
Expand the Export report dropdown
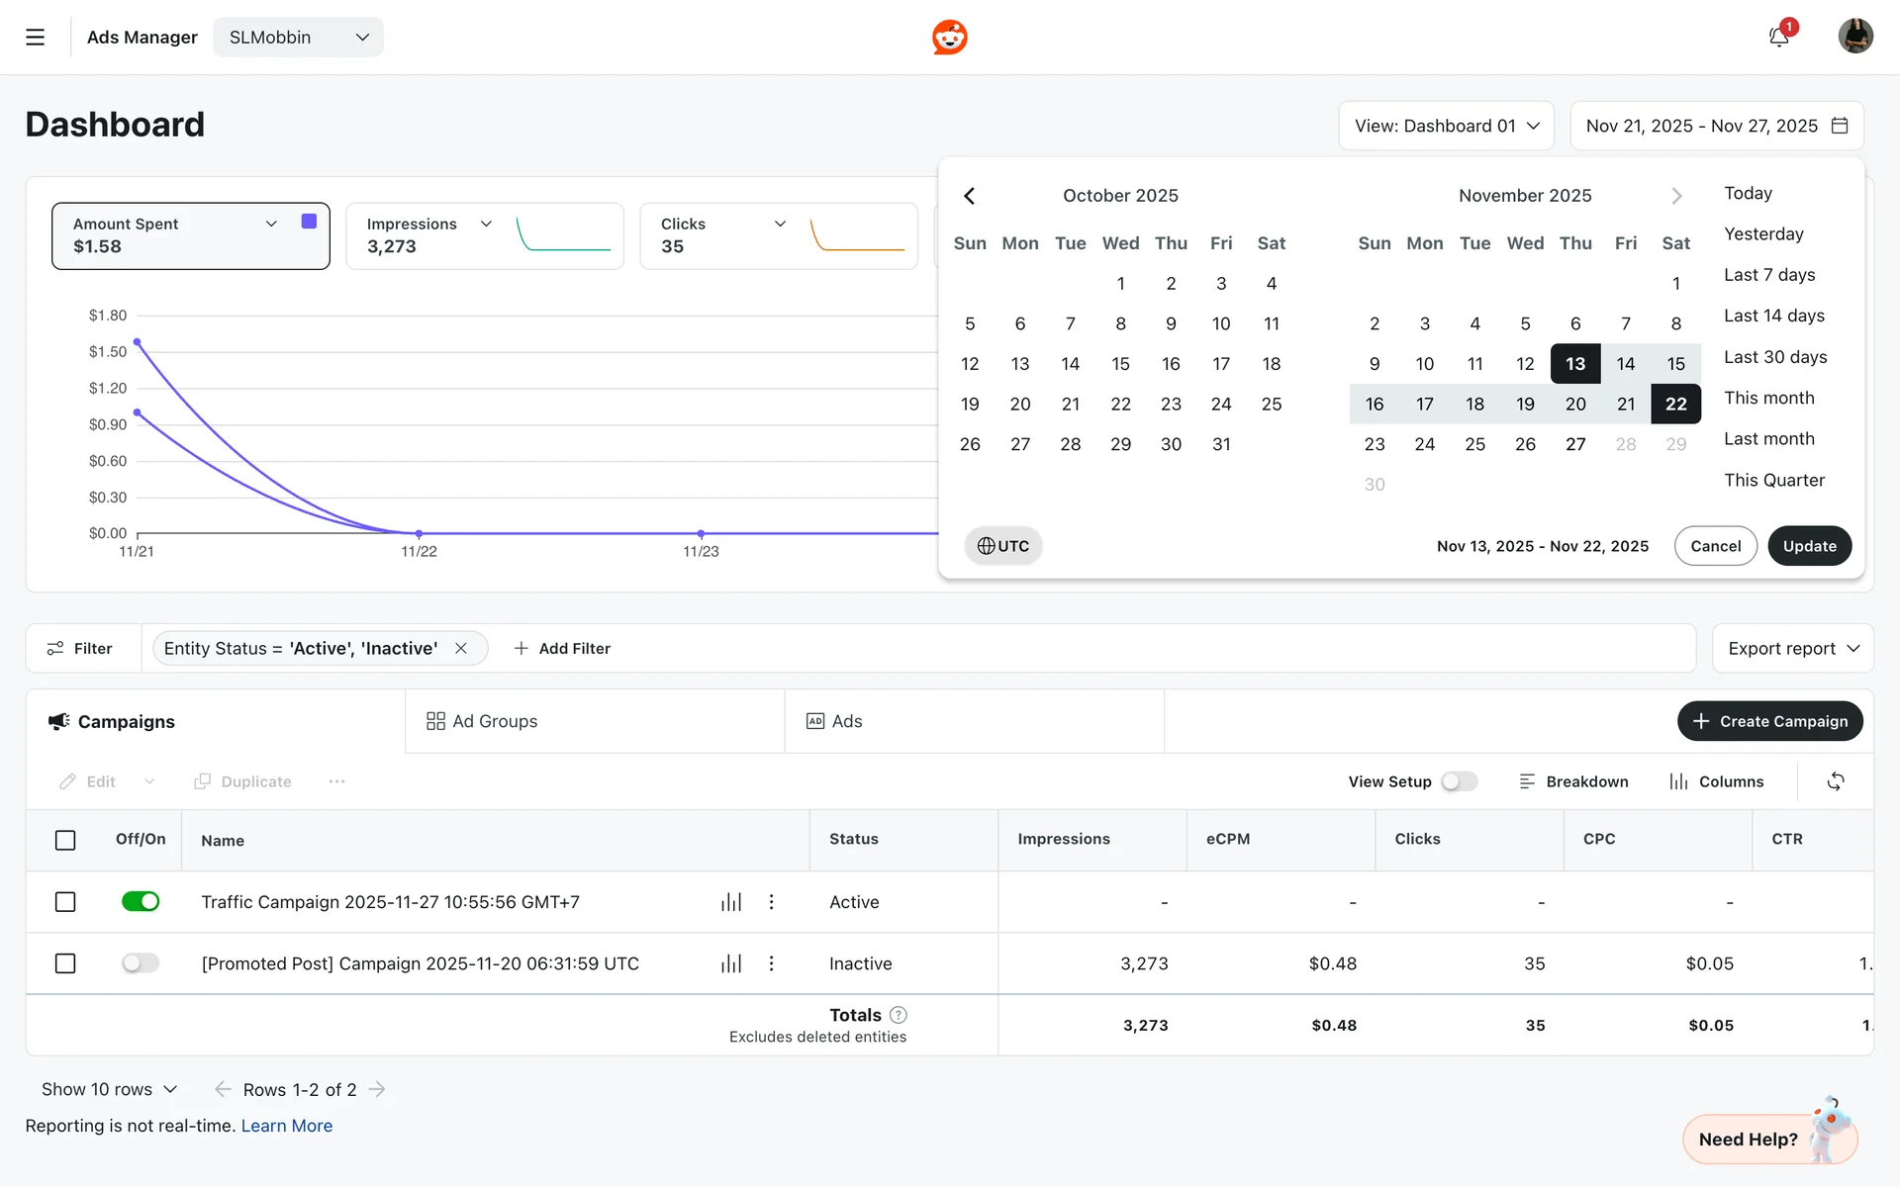click(1793, 649)
